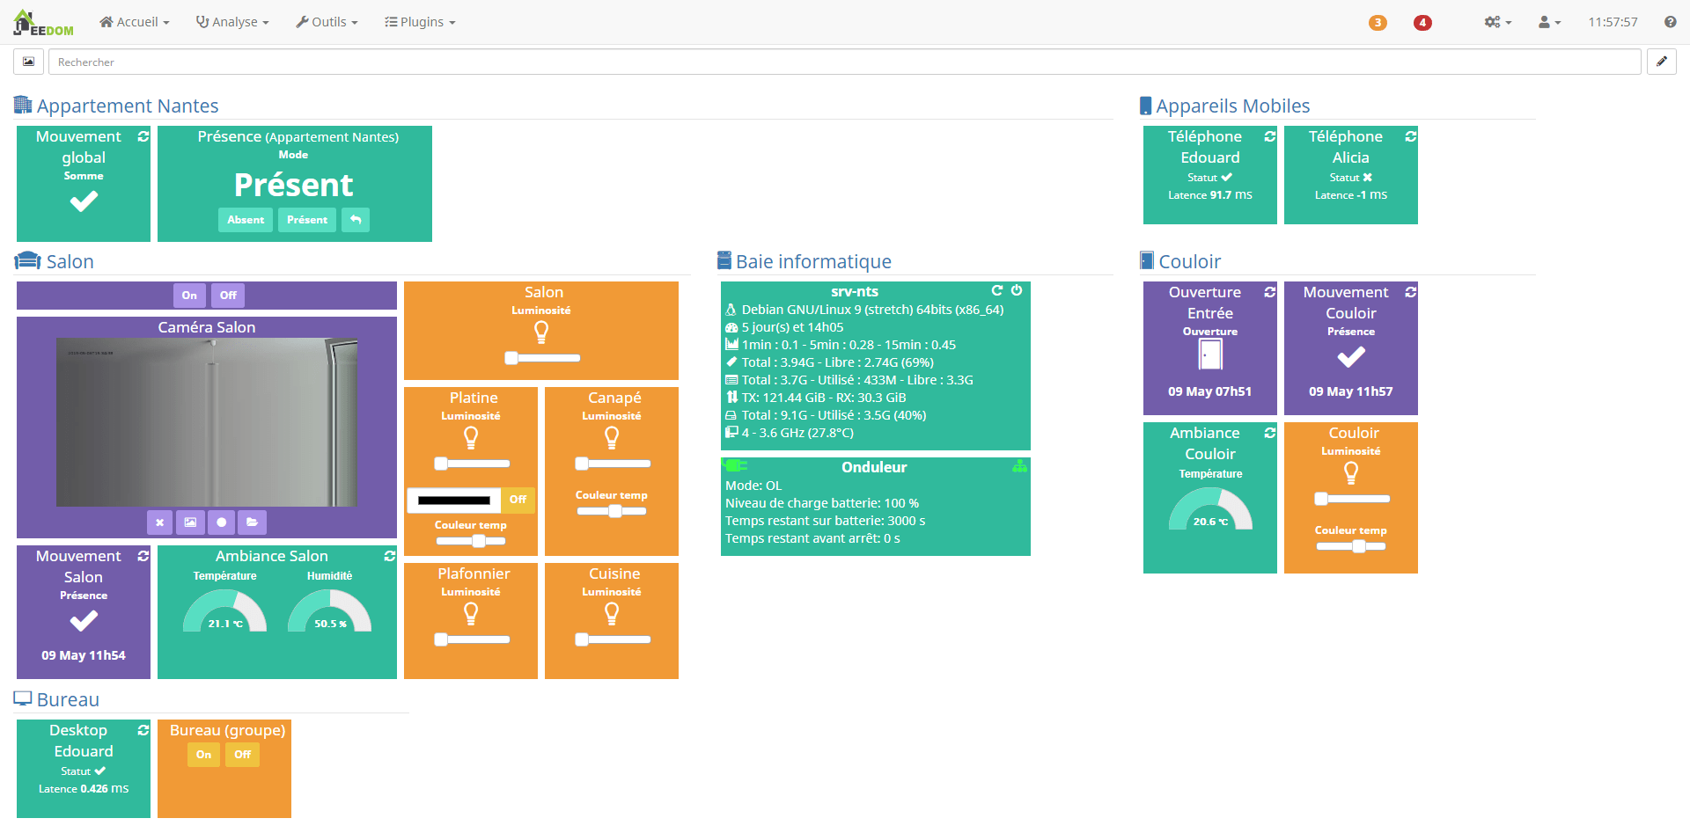Open the Outils menu
The image size is (1690, 833).
(x=327, y=22)
